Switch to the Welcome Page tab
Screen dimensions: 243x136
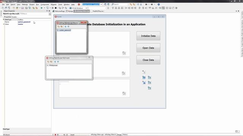click(58, 11)
